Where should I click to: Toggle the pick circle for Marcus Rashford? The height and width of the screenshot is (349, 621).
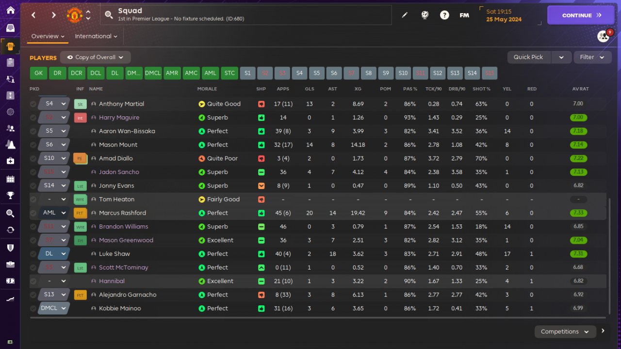(33, 213)
